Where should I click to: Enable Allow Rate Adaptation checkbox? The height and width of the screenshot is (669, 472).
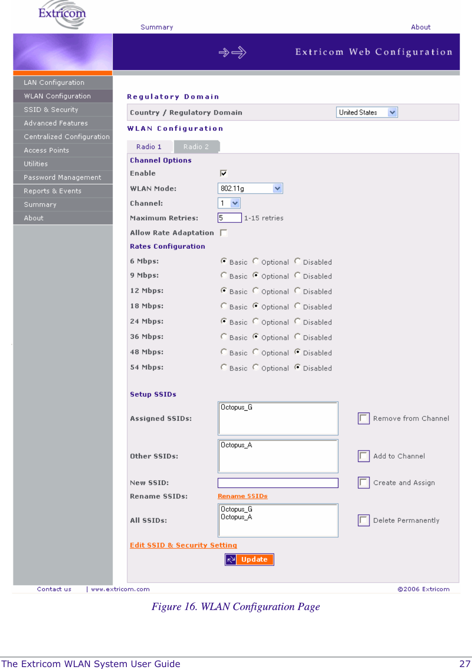click(x=224, y=232)
